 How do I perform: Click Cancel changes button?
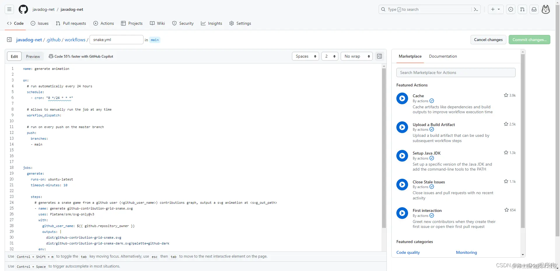click(488, 40)
